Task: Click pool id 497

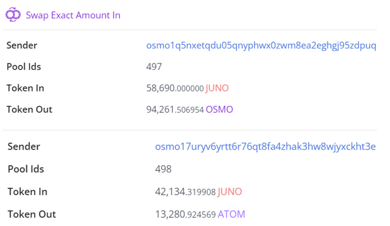Action: click(154, 67)
